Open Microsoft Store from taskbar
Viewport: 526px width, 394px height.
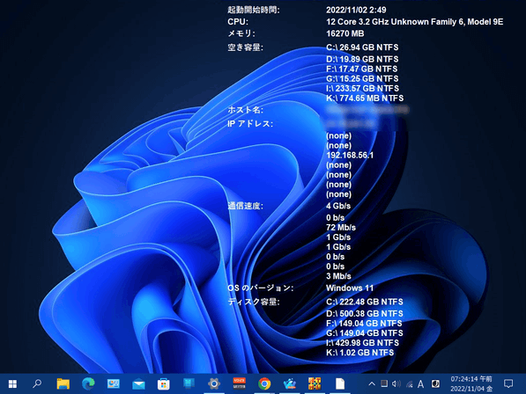click(163, 384)
